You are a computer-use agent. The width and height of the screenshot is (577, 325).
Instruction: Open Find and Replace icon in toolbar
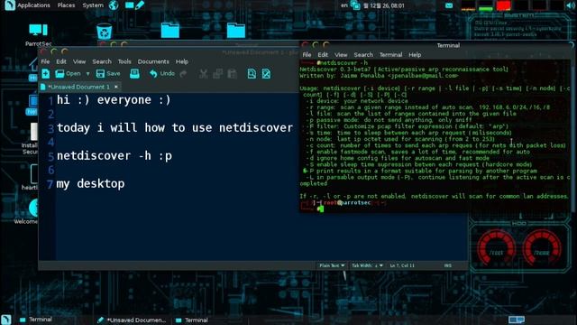[x=267, y=74]
